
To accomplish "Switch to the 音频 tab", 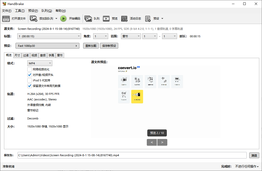I will [43, 55].
